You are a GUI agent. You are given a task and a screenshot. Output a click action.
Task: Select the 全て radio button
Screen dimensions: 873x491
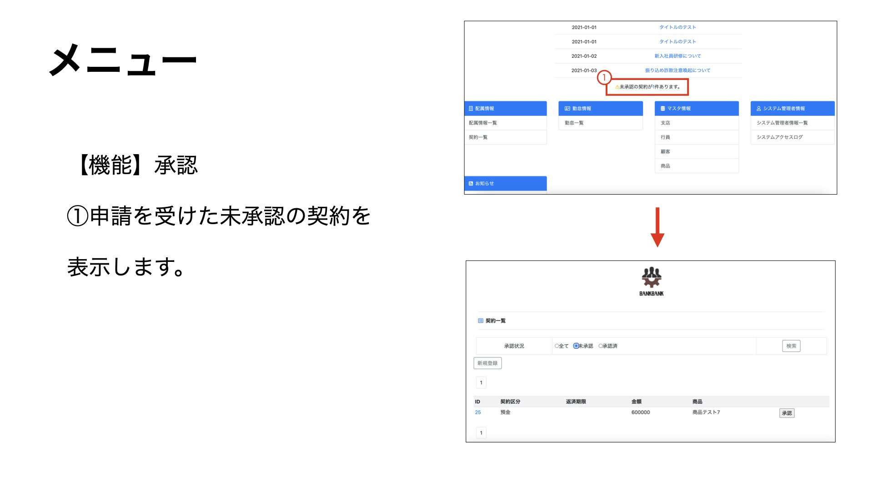pyautogui.click(x=556, y=346)
